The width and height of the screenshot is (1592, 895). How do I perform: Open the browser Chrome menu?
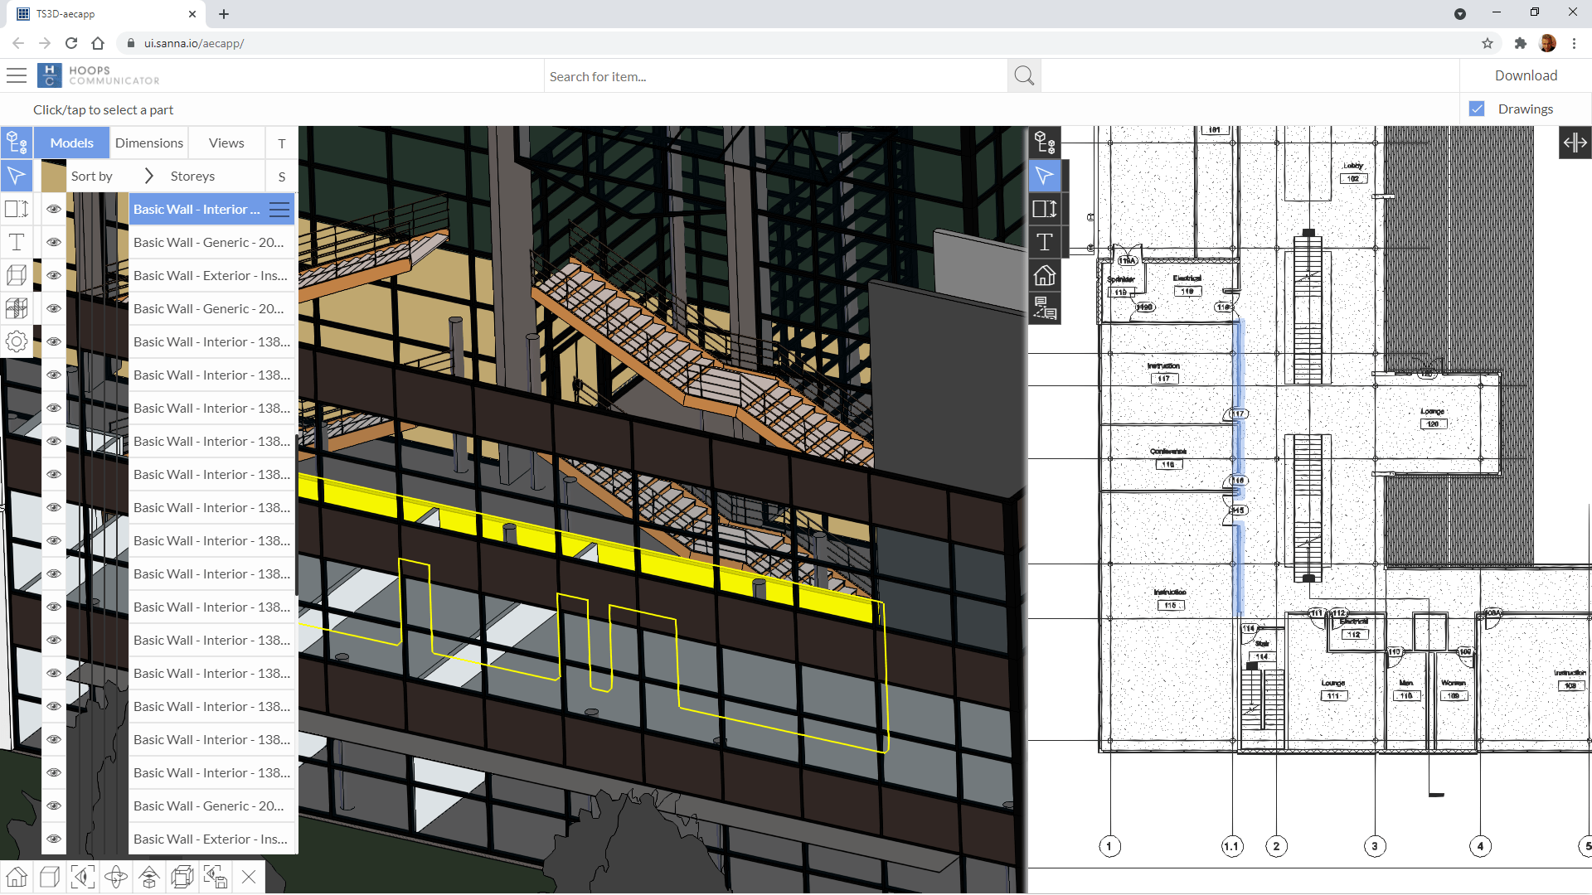(1575, 43)
